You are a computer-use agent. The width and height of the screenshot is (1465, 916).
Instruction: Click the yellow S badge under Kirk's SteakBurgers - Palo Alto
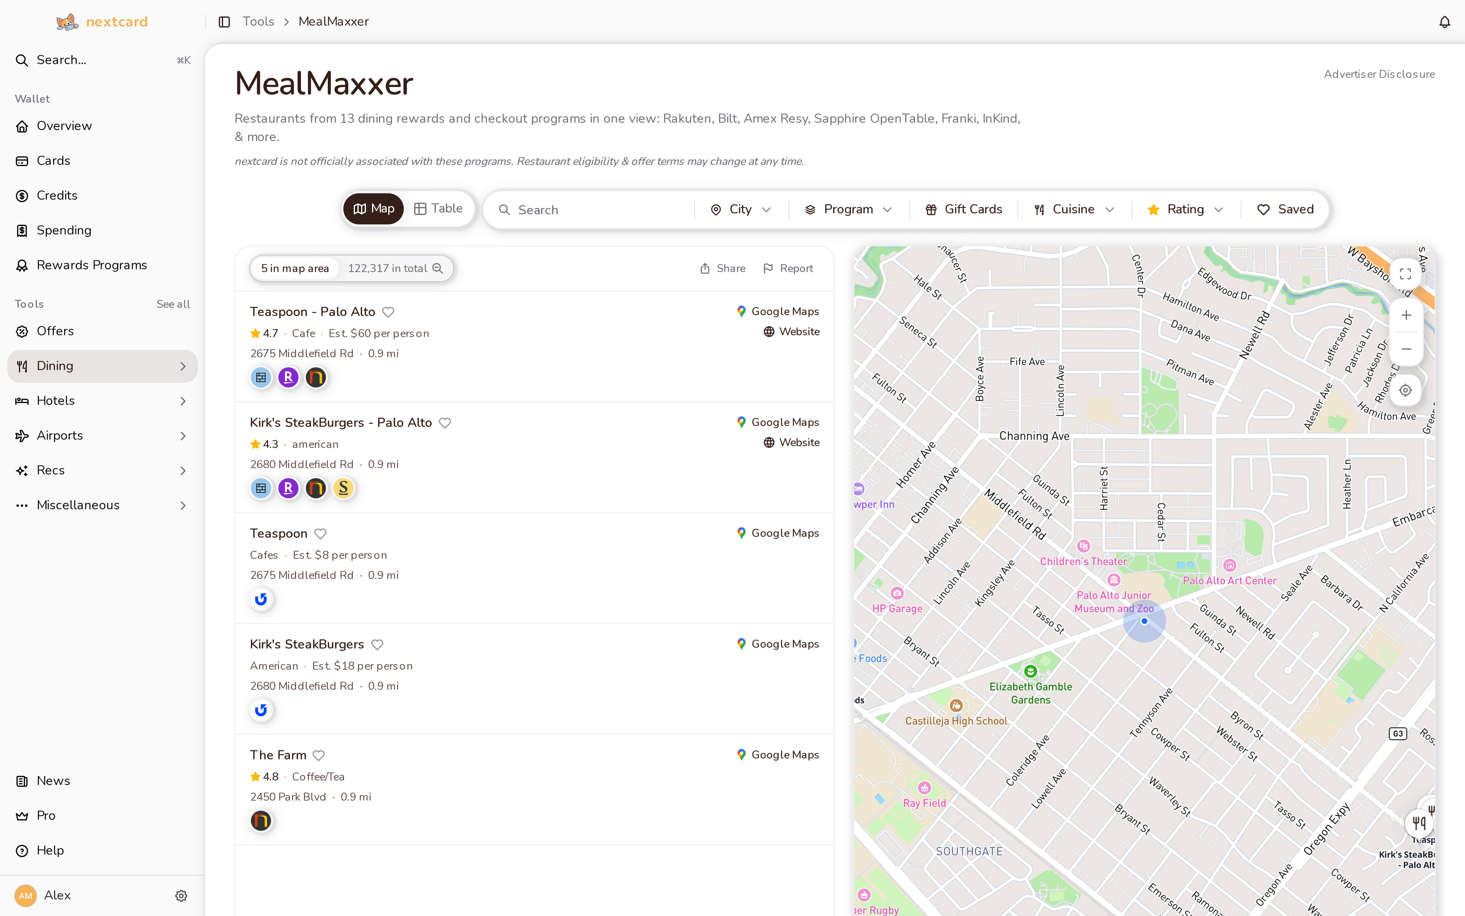(343, 488)
